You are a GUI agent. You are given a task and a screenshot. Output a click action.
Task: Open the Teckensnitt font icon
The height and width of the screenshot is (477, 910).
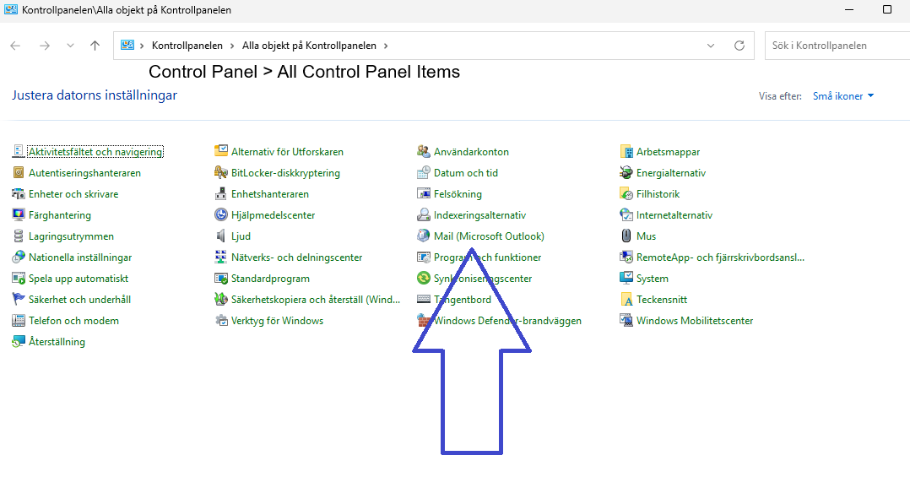[x=626, y=300]
